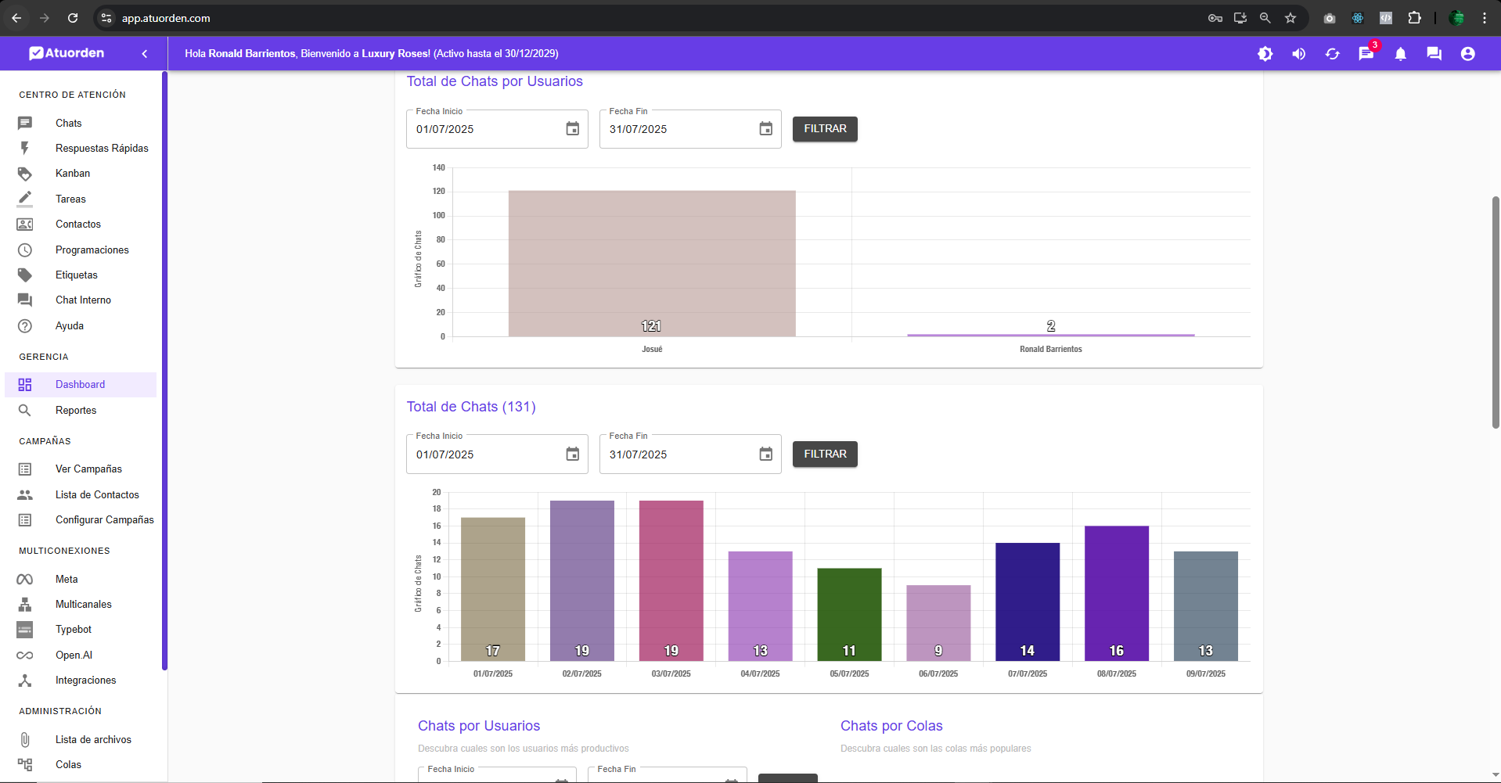
Task: Open chat messages icon with badge 3
Action: [x=1366, y=54]
